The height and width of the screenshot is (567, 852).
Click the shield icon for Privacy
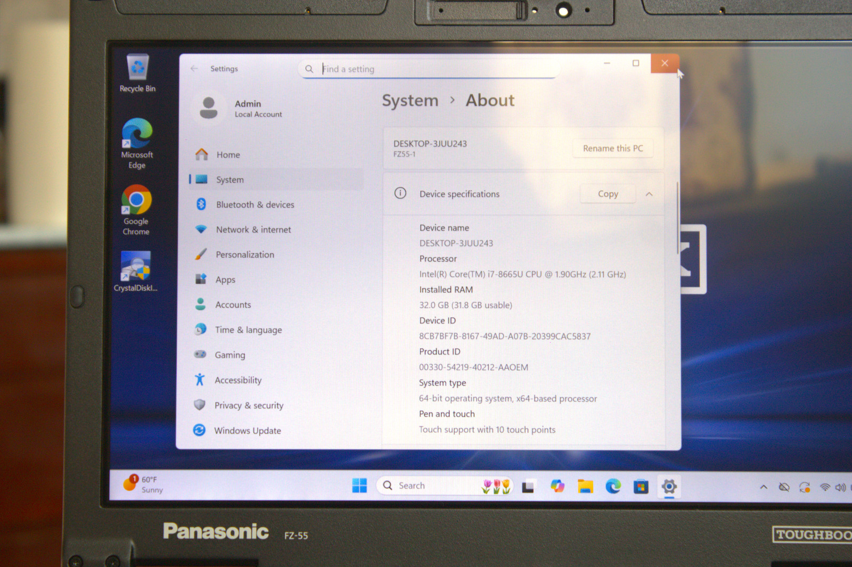[x=200, y=405]
